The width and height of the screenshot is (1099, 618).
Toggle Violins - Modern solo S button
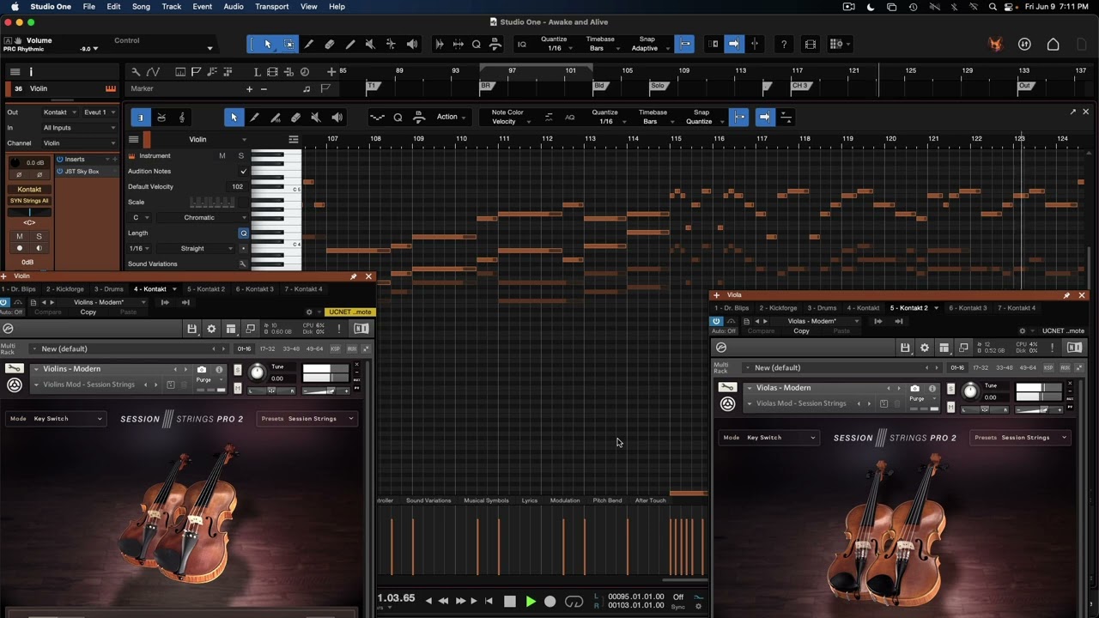238,369
